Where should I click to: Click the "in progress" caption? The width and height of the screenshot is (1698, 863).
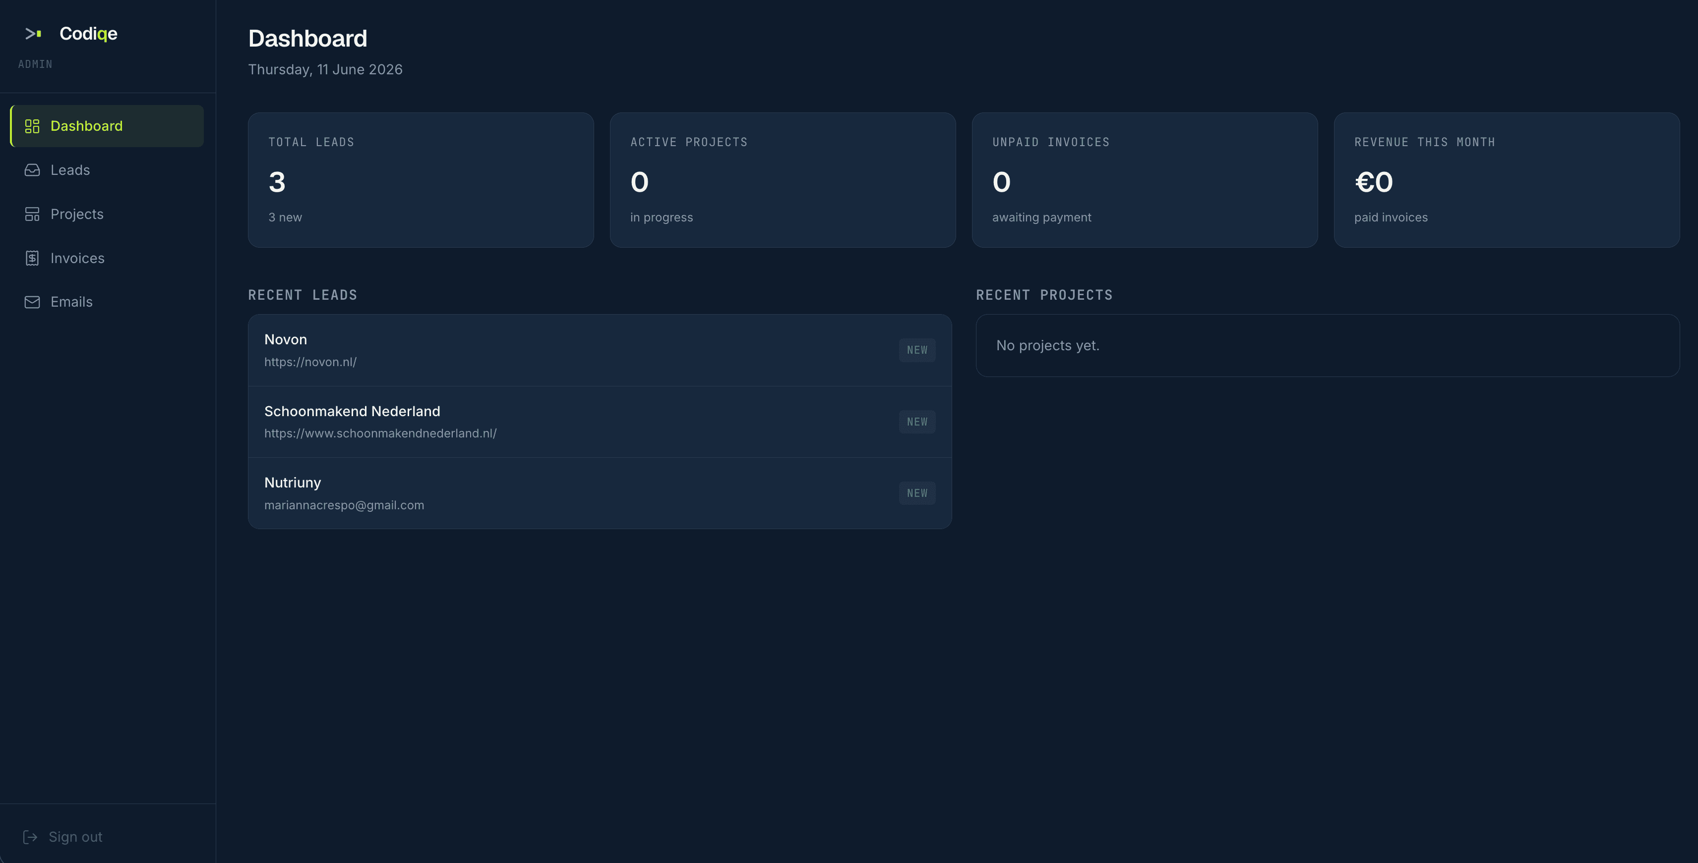(661, 217)
